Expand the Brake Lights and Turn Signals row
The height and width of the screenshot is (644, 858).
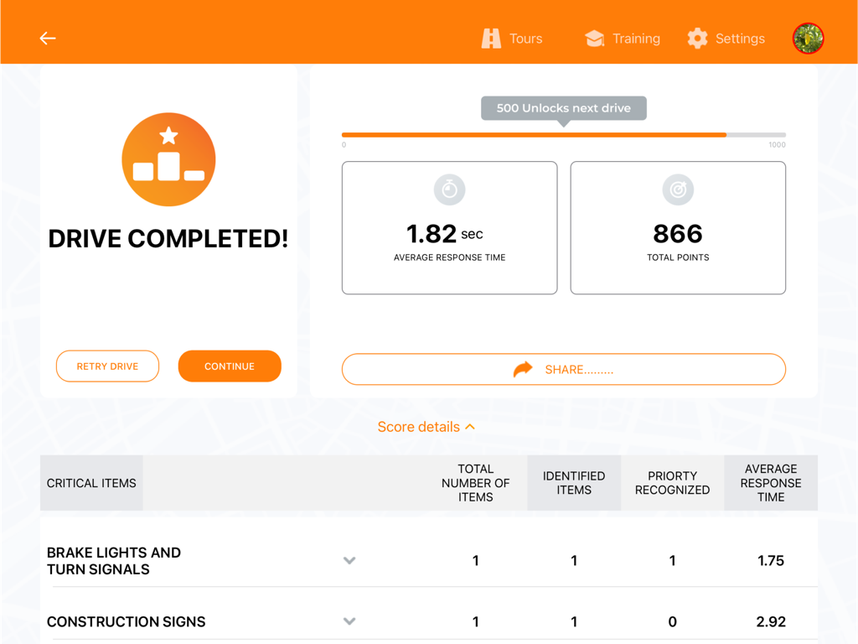pyautogui.click(x=349, y=561)
